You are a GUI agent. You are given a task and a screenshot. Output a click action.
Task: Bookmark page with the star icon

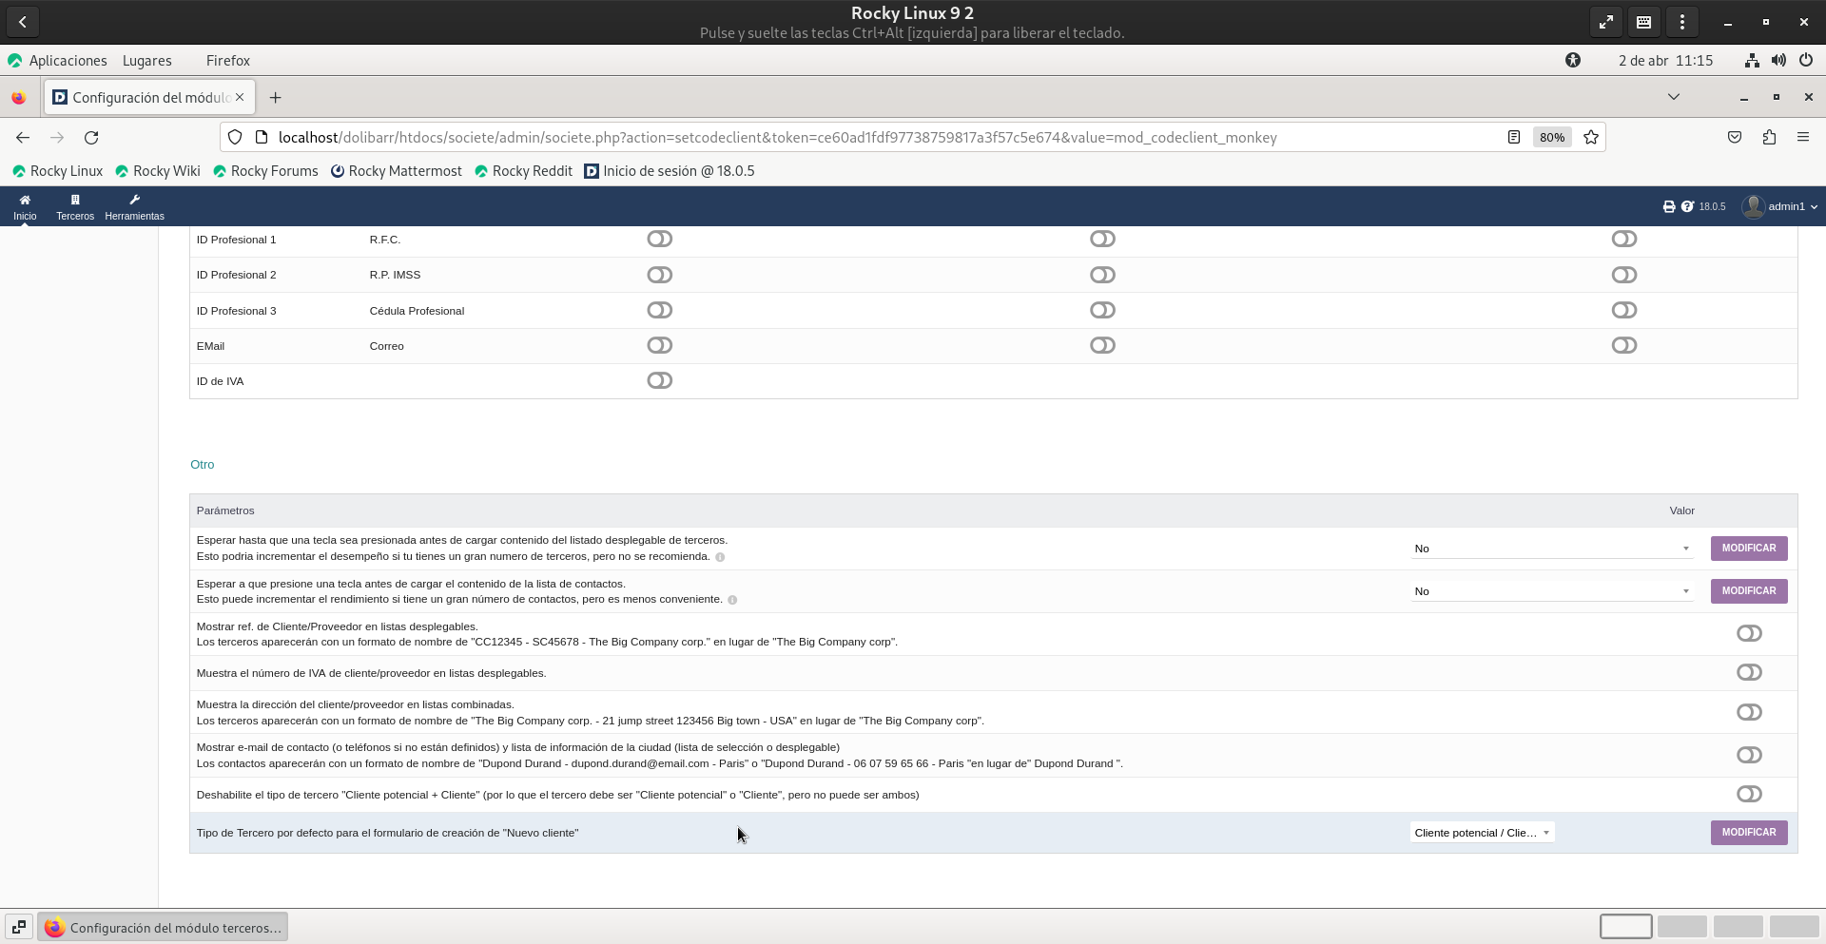tap(1591, 137)
